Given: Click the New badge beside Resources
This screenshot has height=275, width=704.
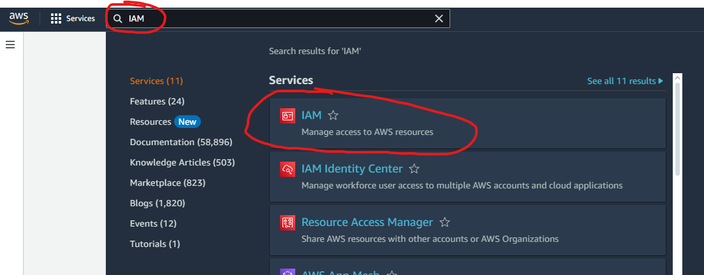Looking at the screenshot, I should 187,122.
